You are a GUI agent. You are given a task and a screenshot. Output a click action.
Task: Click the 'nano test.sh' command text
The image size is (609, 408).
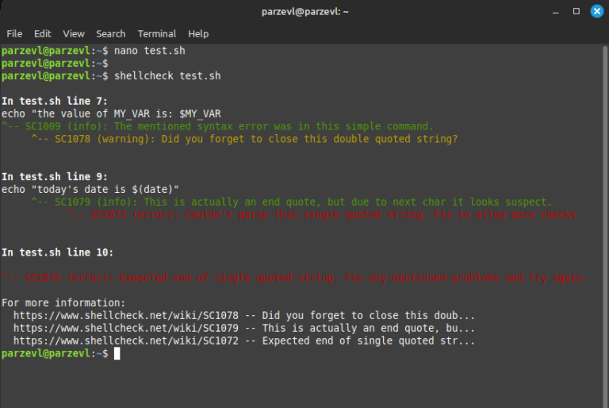coord(150,51)
